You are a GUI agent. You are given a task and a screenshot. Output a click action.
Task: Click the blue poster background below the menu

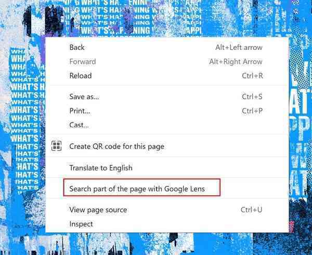tap(156, 244)
